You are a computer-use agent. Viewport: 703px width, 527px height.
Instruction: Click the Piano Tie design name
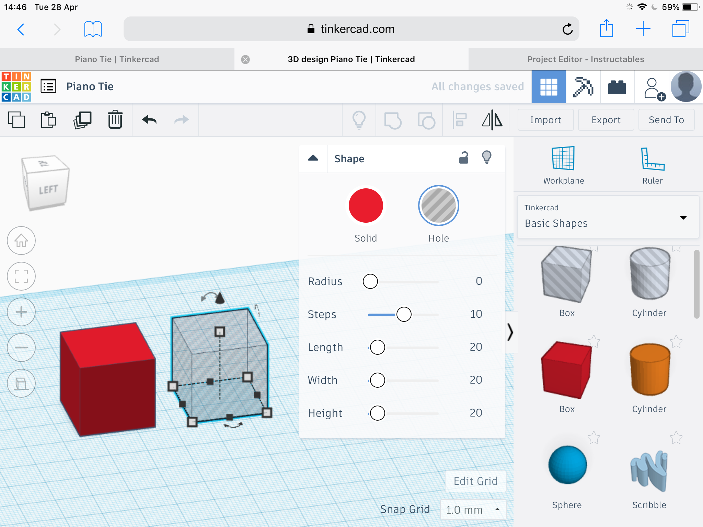(90, 86)
